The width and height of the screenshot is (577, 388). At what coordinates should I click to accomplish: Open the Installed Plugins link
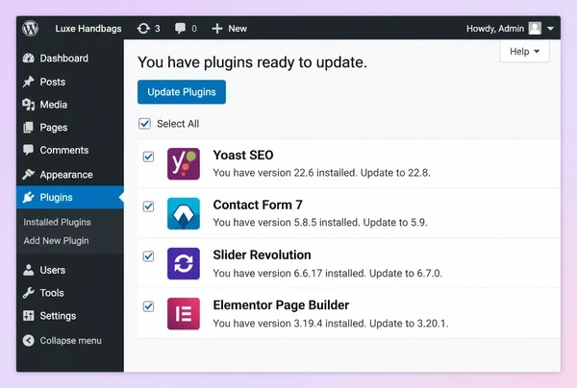pos(57,222)
